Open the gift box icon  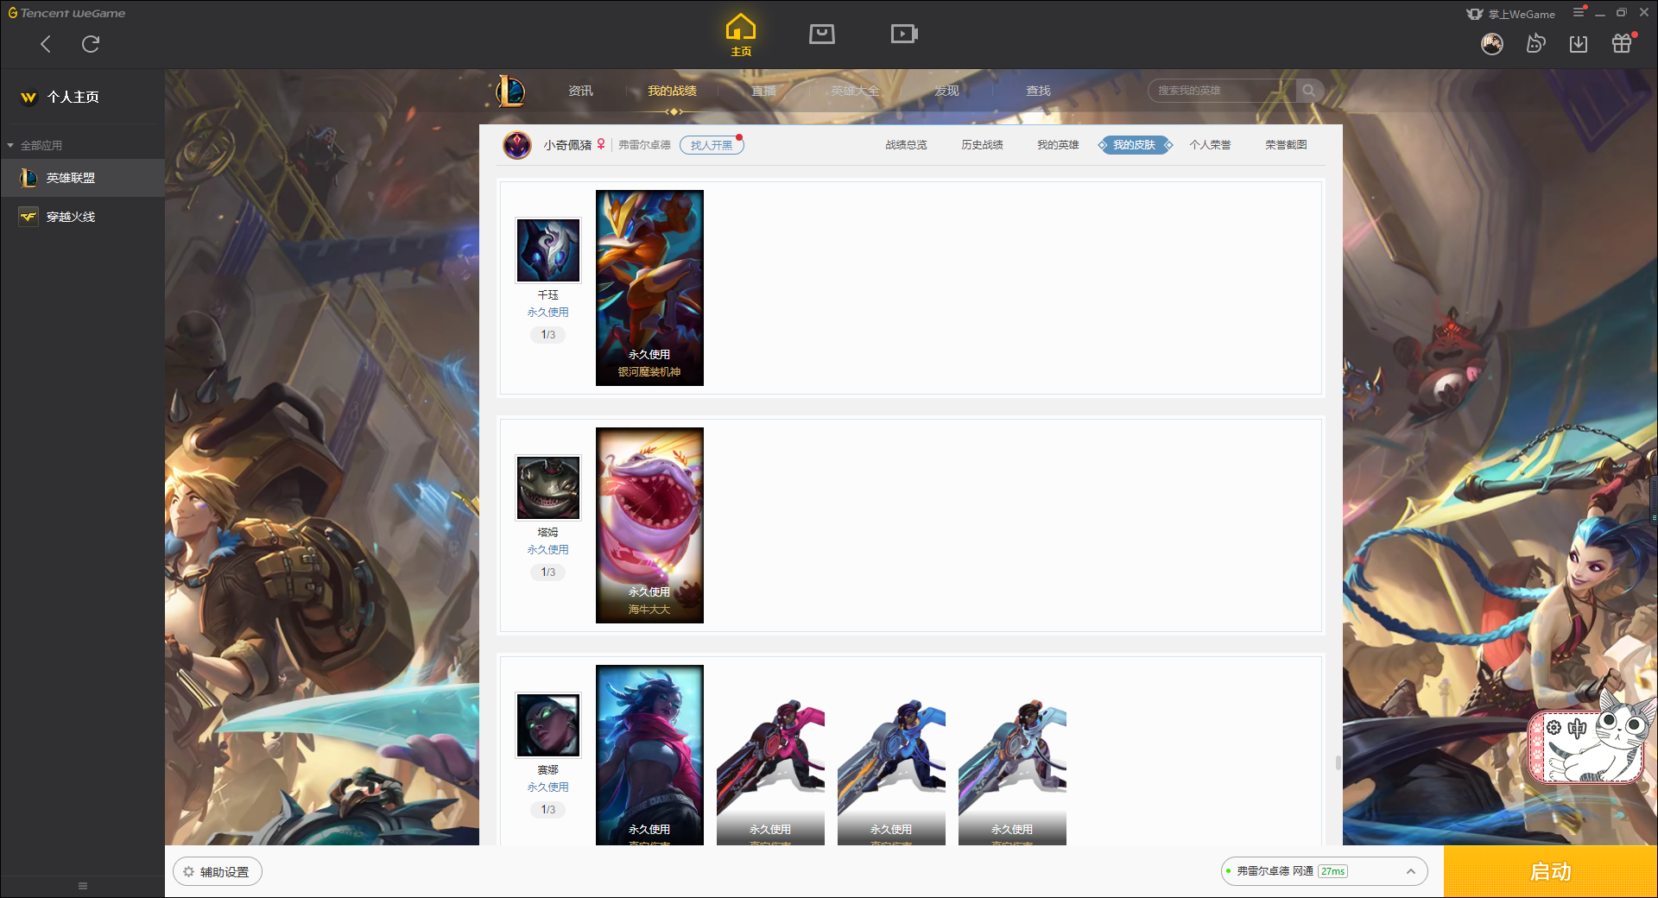click(1622, 43)
